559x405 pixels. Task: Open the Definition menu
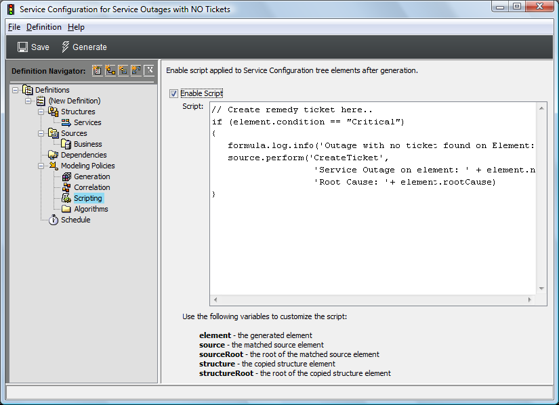point(44,27)
